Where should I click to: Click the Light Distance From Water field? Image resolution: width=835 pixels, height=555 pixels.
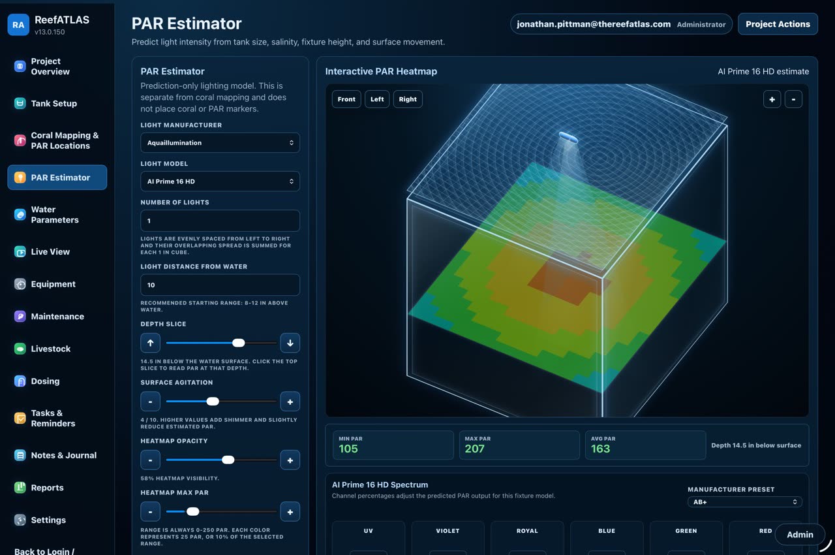[220, 285]
